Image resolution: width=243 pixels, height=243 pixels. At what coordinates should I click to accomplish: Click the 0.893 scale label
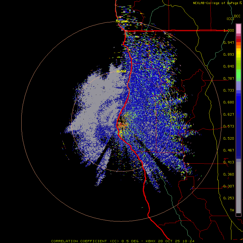coord(229,54)
